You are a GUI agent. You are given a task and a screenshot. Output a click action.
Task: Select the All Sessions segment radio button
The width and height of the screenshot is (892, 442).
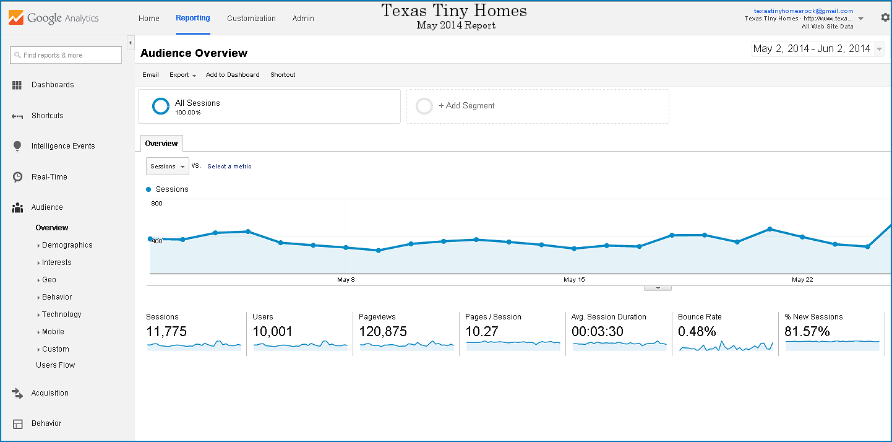coord(160,106)
